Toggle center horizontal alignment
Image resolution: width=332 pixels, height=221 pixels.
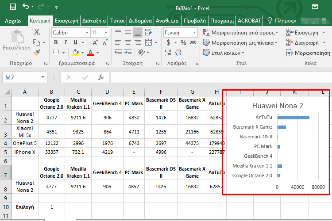(x=128, y=42)
